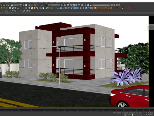Image resolution: width=154 pixels, height=116 pixels.
Task: Click the Z coordinate input field
Action: point(133,113)
